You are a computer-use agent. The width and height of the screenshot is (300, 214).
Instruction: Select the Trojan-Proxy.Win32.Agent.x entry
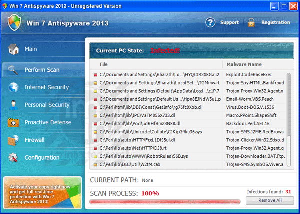[x=255, y=91]
